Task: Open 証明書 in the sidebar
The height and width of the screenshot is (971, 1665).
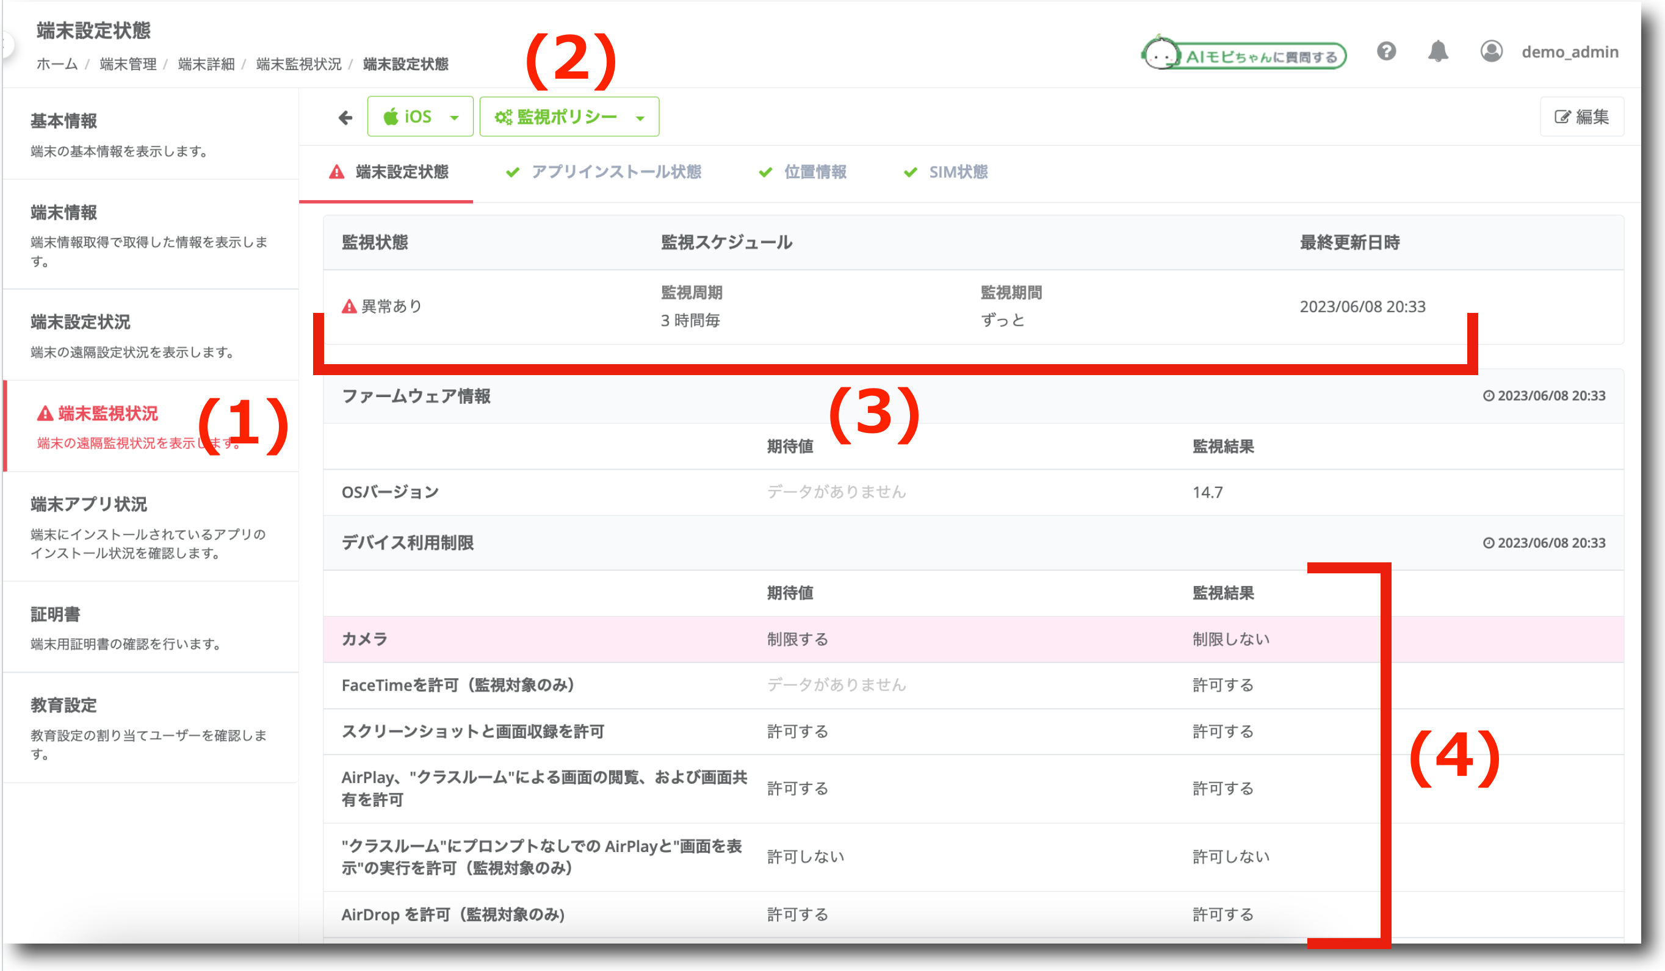Action: [151, 627]
